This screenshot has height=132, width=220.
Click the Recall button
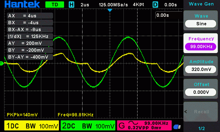200,112
